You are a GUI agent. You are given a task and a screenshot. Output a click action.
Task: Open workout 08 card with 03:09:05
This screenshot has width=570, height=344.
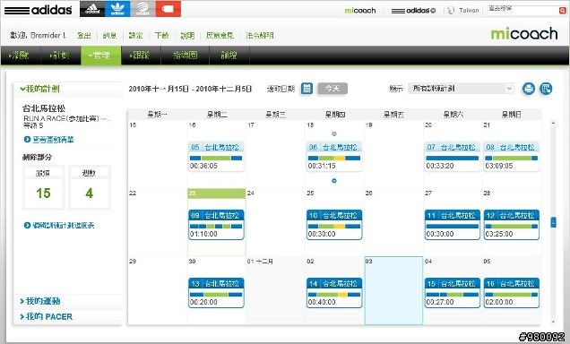511,157
